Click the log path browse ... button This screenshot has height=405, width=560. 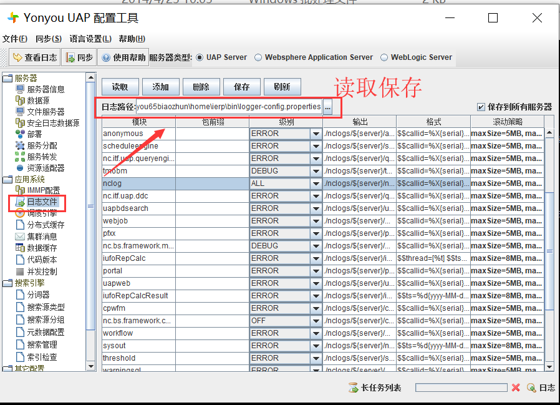[327, 107]
